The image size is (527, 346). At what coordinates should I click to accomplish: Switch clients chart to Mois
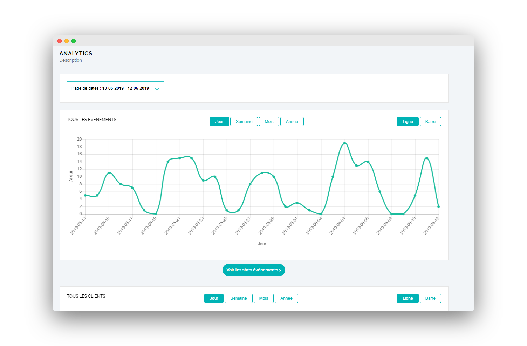[263, 298]
